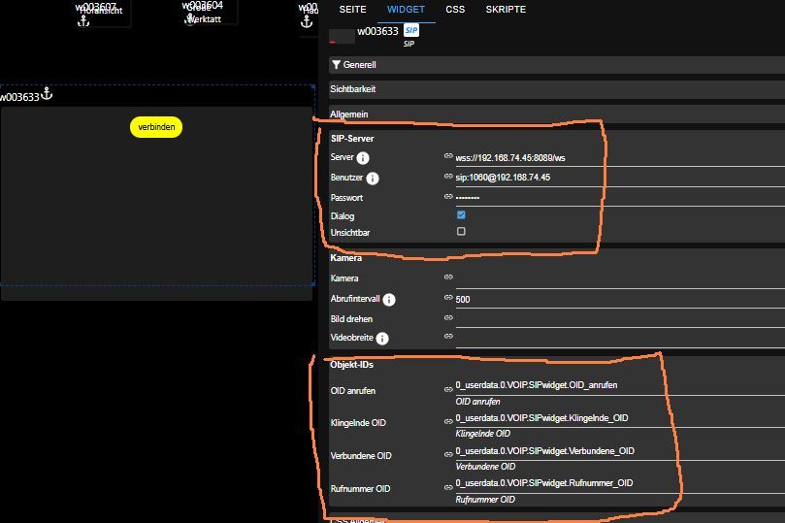Show info for the Server field

point(363,158)
